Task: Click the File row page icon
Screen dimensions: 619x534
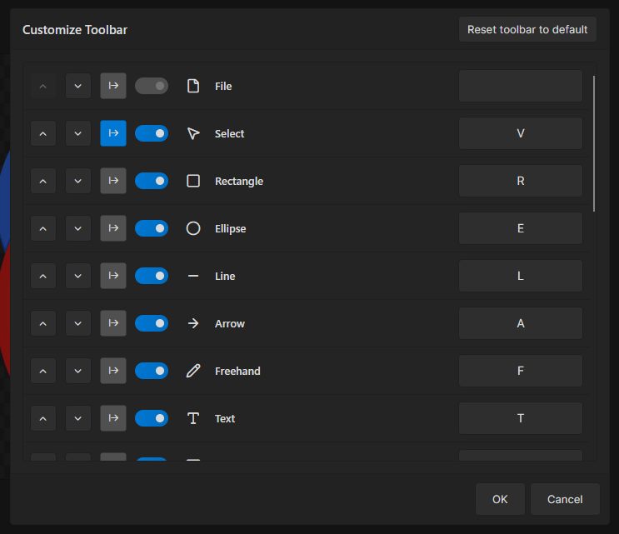Action: click(193, 86)
